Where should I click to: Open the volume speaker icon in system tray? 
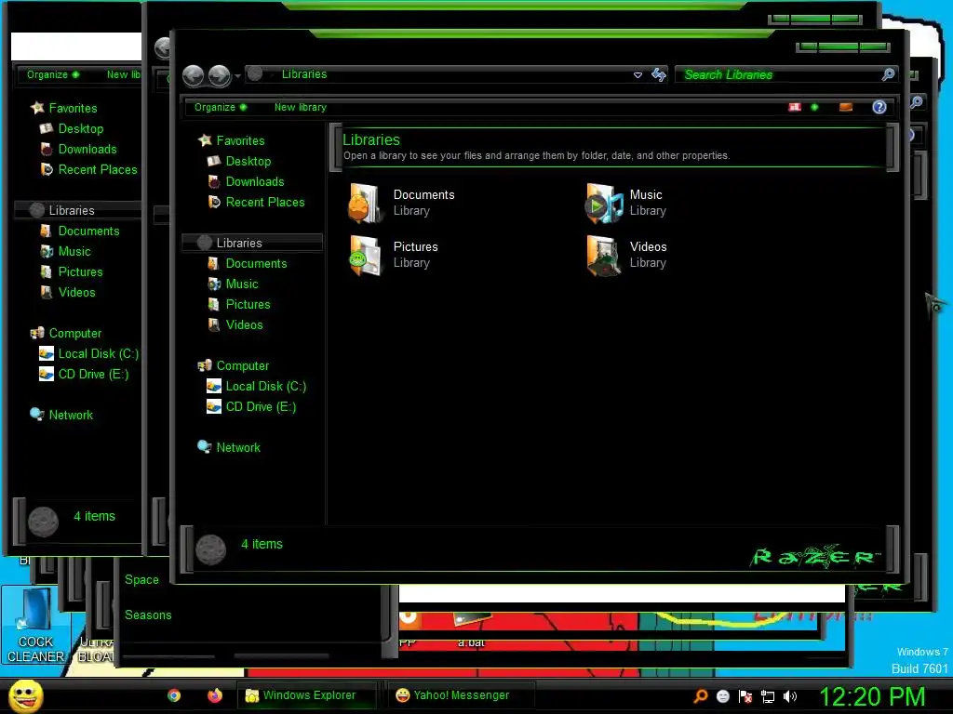(790, 696)
